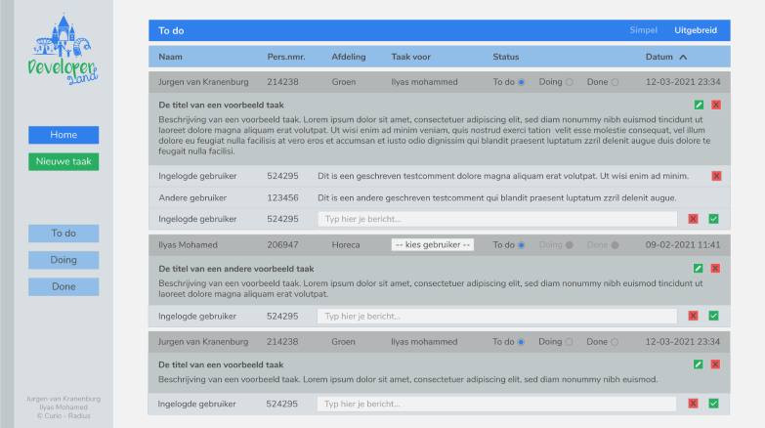Select 'To do' radio for first Jurgen van Kranenburg task
The width and height of the screenshot is (765, 428).
pos(521,82)
